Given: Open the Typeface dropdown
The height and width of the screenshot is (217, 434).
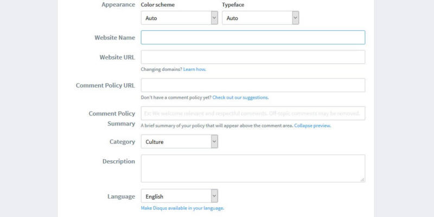Looking at the screenshot, I should [x=260, y=18].
